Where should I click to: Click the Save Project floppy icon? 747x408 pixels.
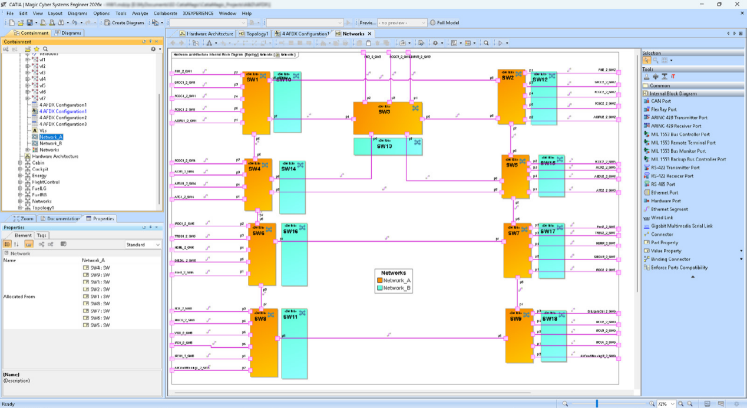[x=28, y=22]
